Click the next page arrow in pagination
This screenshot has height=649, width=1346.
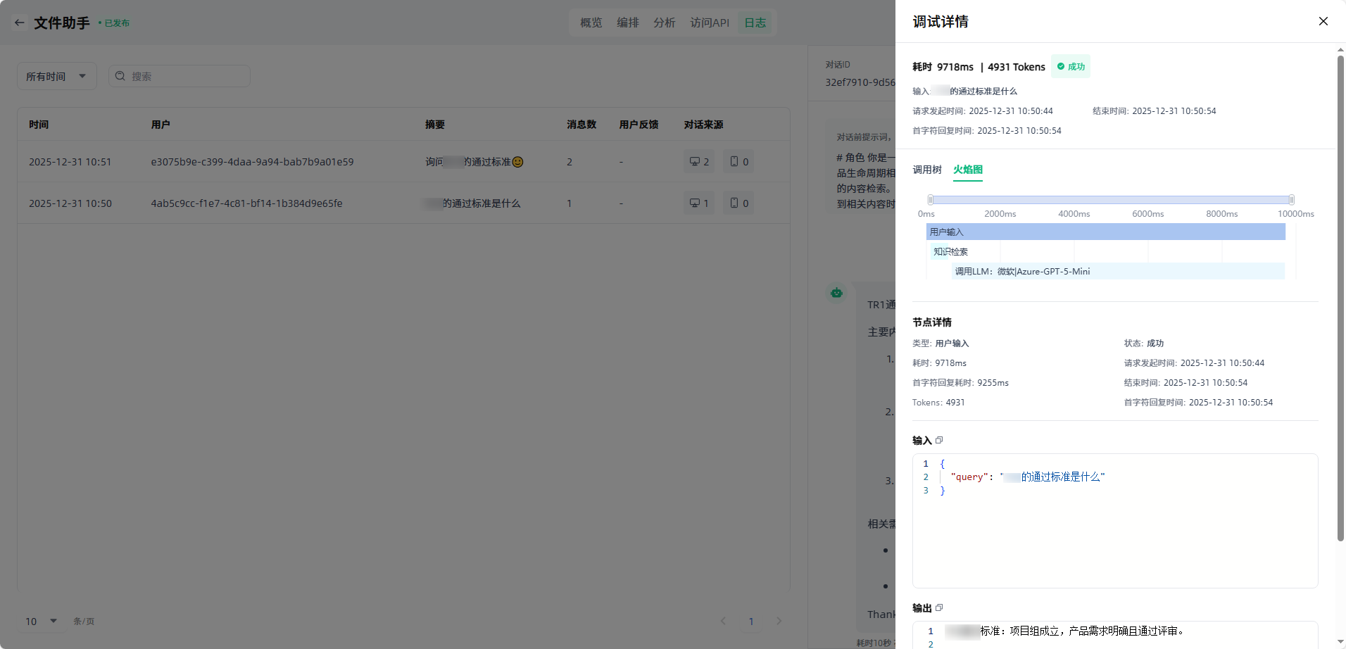click(x=779, y=621)
